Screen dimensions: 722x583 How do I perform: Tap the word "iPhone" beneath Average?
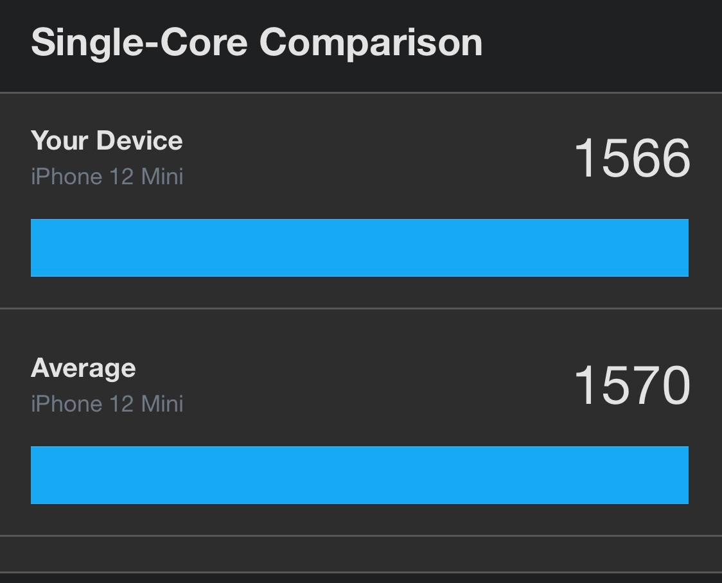pyautogui.click(x=66, y=404)
